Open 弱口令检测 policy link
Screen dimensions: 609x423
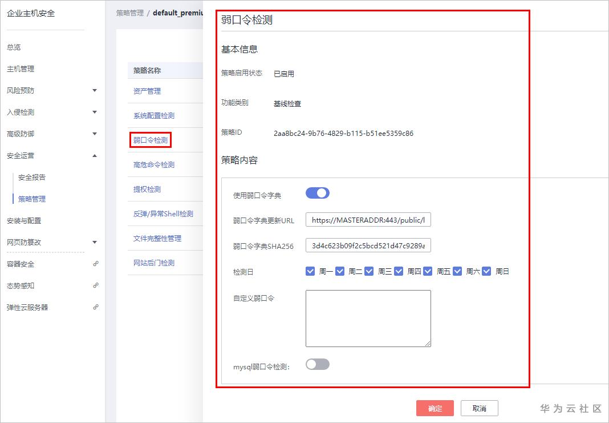click(x=151, y=140)
